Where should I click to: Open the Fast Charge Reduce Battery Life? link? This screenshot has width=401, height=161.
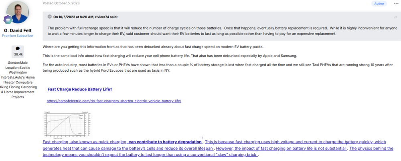tap(79, 89)
